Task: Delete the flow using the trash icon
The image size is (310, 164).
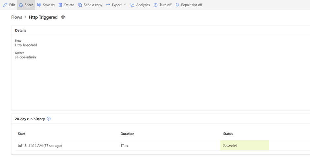Action: pos(60,5)
